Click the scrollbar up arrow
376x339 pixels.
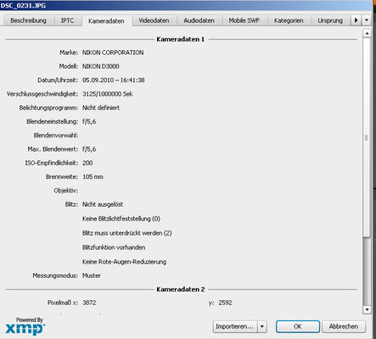coord(367,33)
